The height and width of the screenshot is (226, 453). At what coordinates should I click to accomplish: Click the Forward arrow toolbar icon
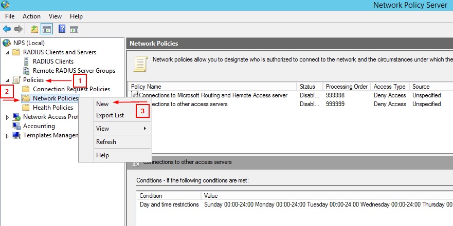[x=18, y=29]
